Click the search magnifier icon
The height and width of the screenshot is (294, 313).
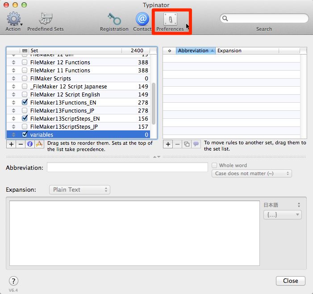(225, 18)
